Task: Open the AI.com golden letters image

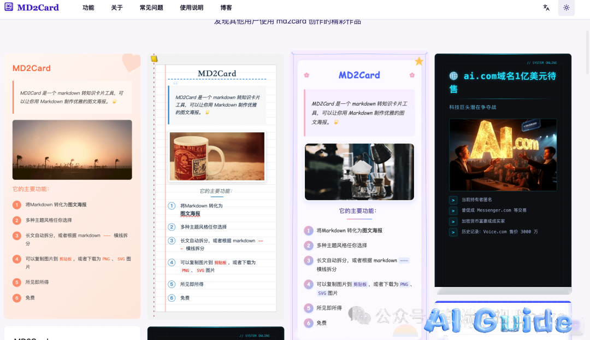Action: coord(503,155)
